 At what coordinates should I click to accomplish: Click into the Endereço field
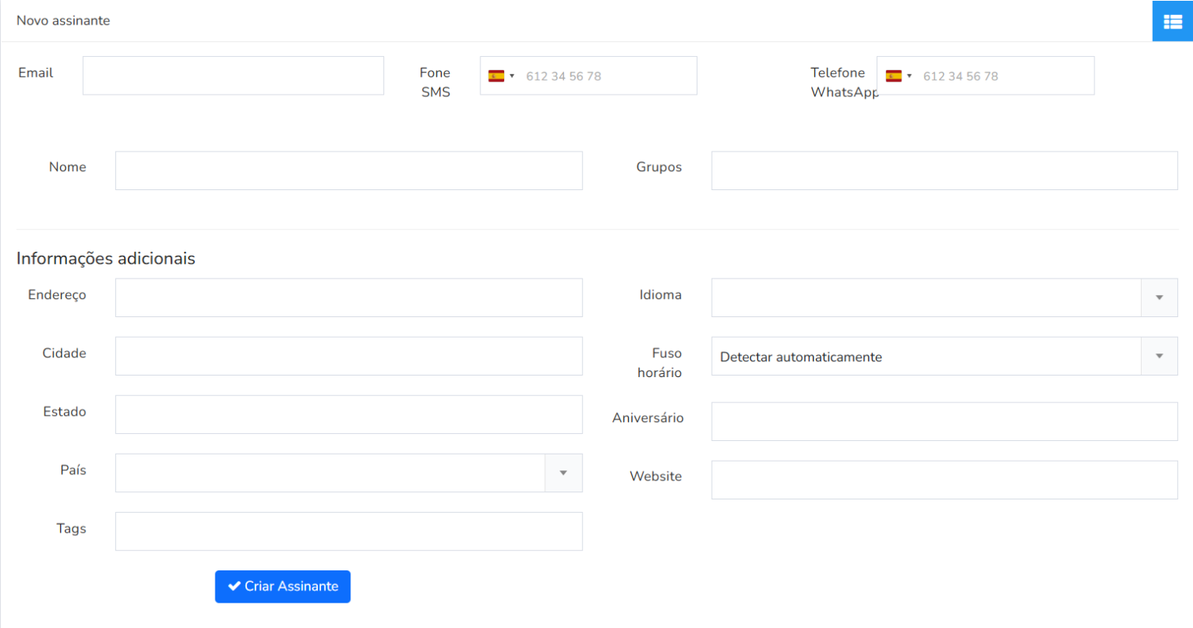point(349,297)
